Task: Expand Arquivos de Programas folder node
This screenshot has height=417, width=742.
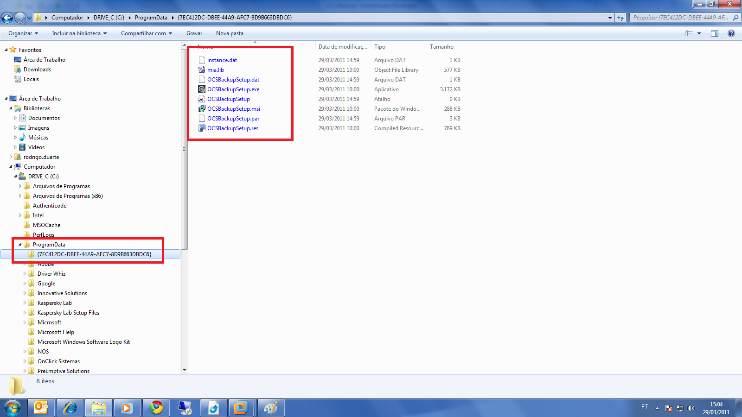Action: point(20,186)
